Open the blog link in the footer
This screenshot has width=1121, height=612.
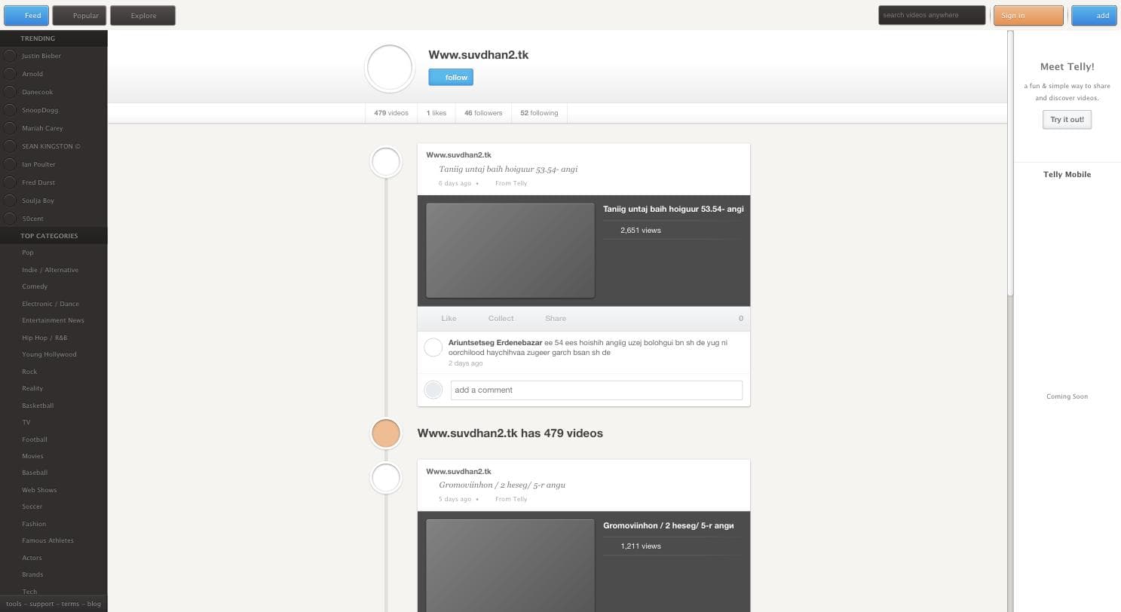click(x=94, y=604)
